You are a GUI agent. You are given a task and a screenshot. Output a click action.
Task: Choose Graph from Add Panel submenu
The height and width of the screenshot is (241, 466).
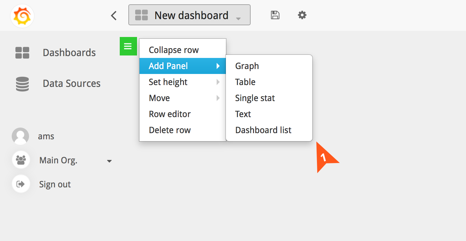coord(247,66)
